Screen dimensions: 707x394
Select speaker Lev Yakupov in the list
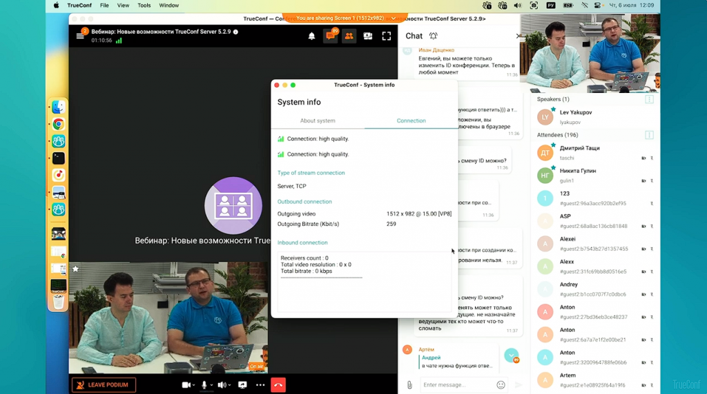[x=595, y=117]
